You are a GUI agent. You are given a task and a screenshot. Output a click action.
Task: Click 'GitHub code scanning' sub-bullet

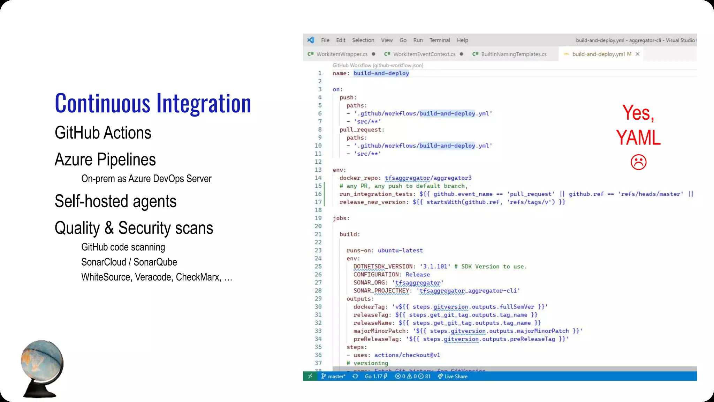(123, 247)
